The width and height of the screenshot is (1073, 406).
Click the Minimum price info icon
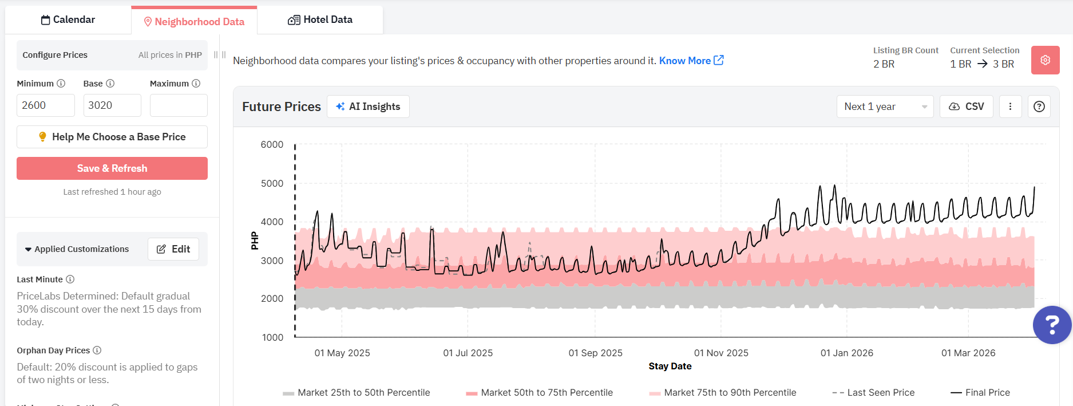pyautogui.click(x=61, y=84)
